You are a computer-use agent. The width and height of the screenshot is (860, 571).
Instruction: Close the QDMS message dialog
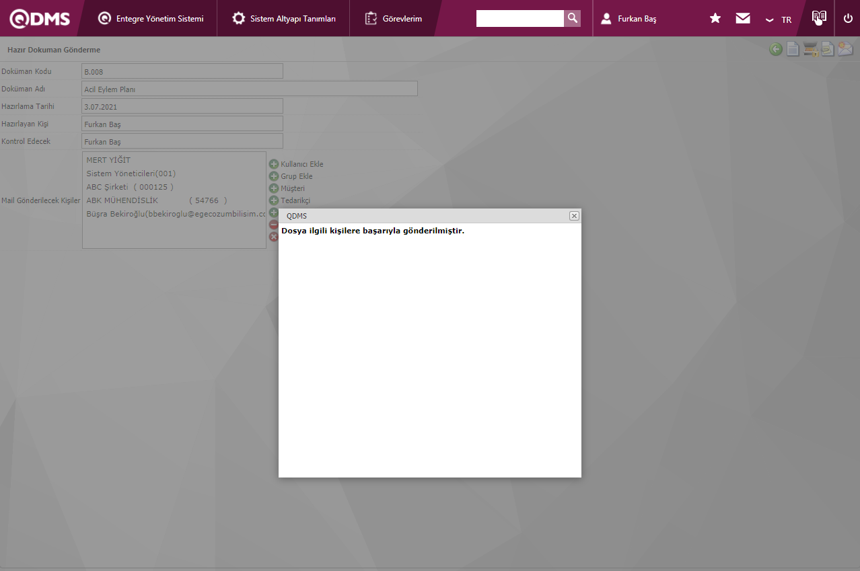pos(574,216)
